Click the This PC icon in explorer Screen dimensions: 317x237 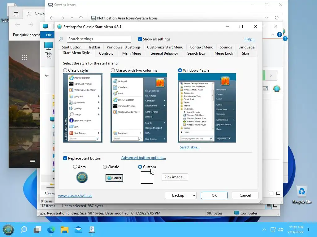point(48,51)
